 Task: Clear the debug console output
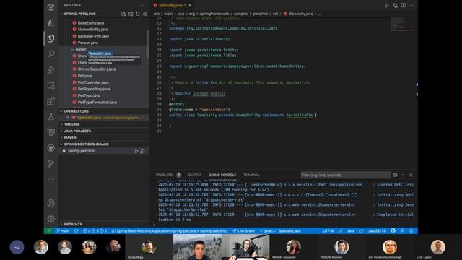(395, 175)
